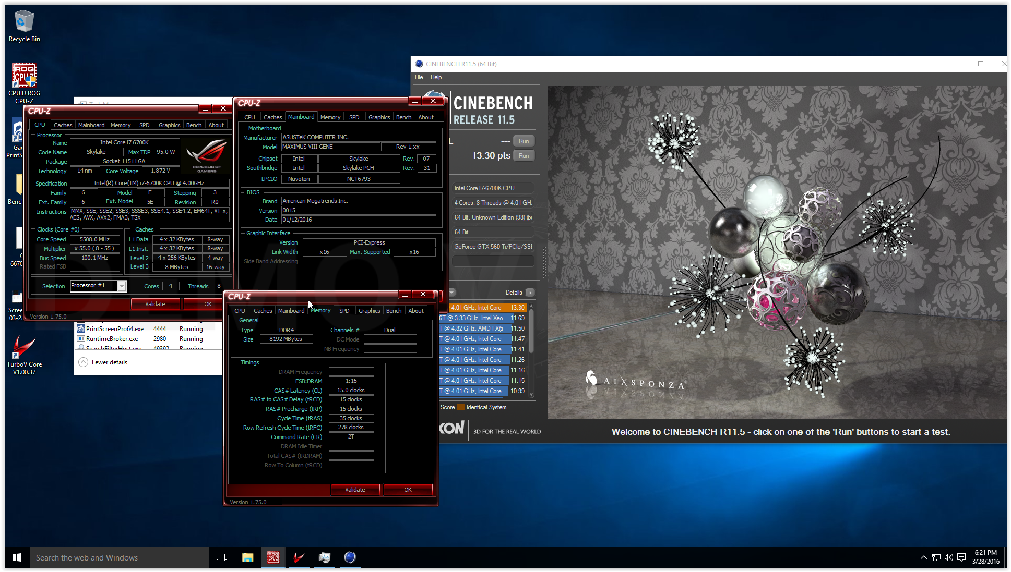Open the TurboV Core desktop shortcut
This screenshot has height=572, width=1011.
pos(24,355)
